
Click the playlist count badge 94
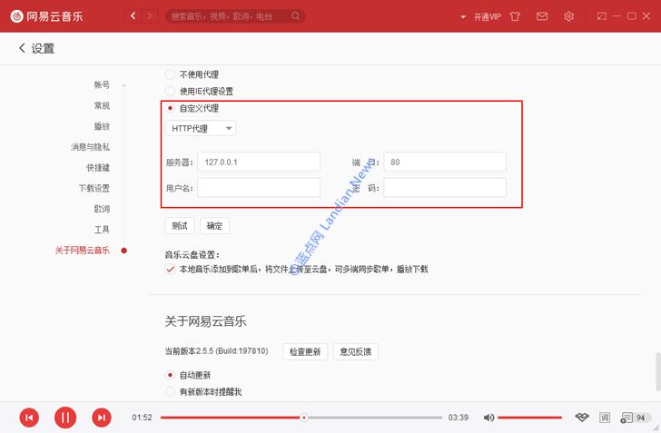(641, 418)
